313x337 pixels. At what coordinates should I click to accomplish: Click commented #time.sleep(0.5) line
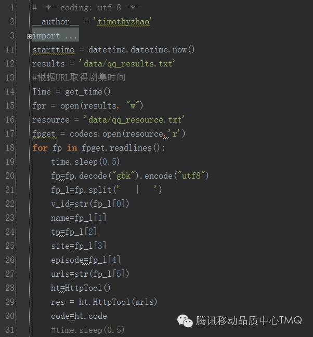(x=88, y=330)
